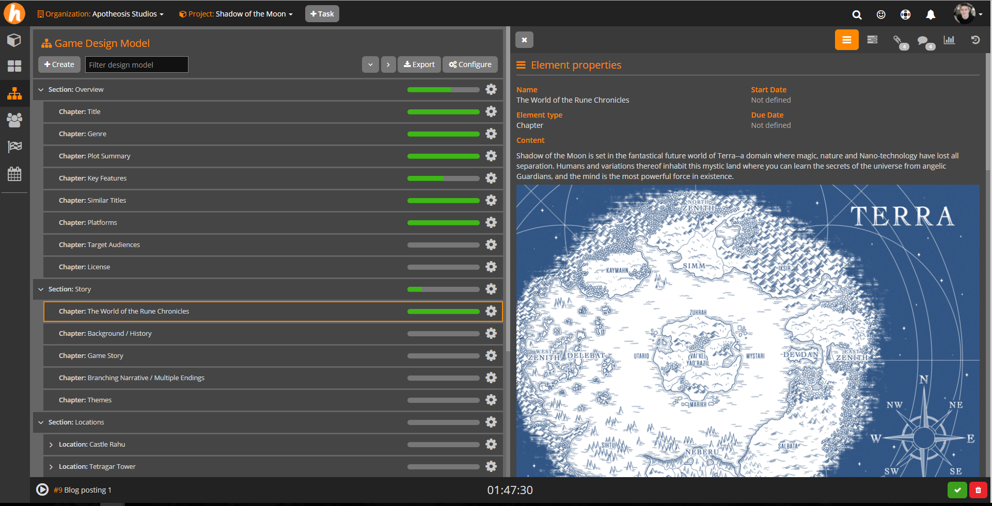
Task: Switch to the work items list tab icon
Action: coord(872,40)
